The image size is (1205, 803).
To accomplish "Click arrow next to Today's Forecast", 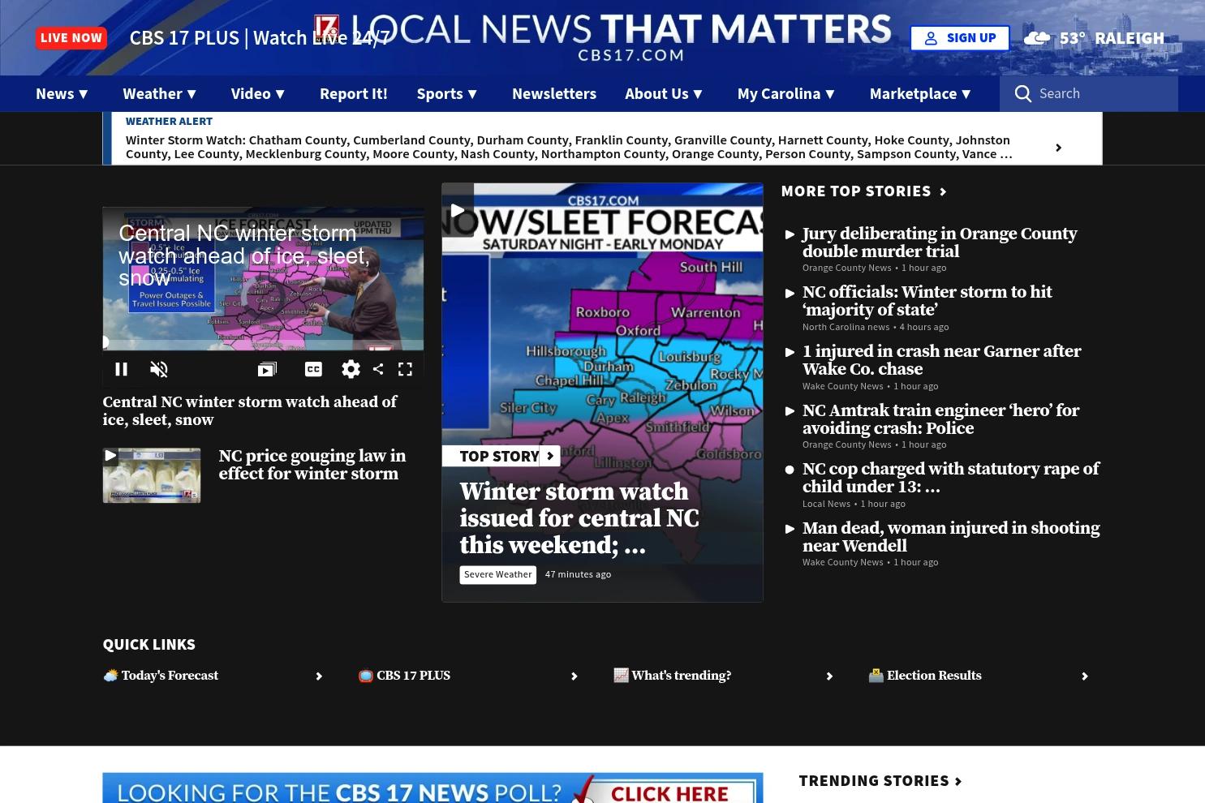I will coord(319,676).
